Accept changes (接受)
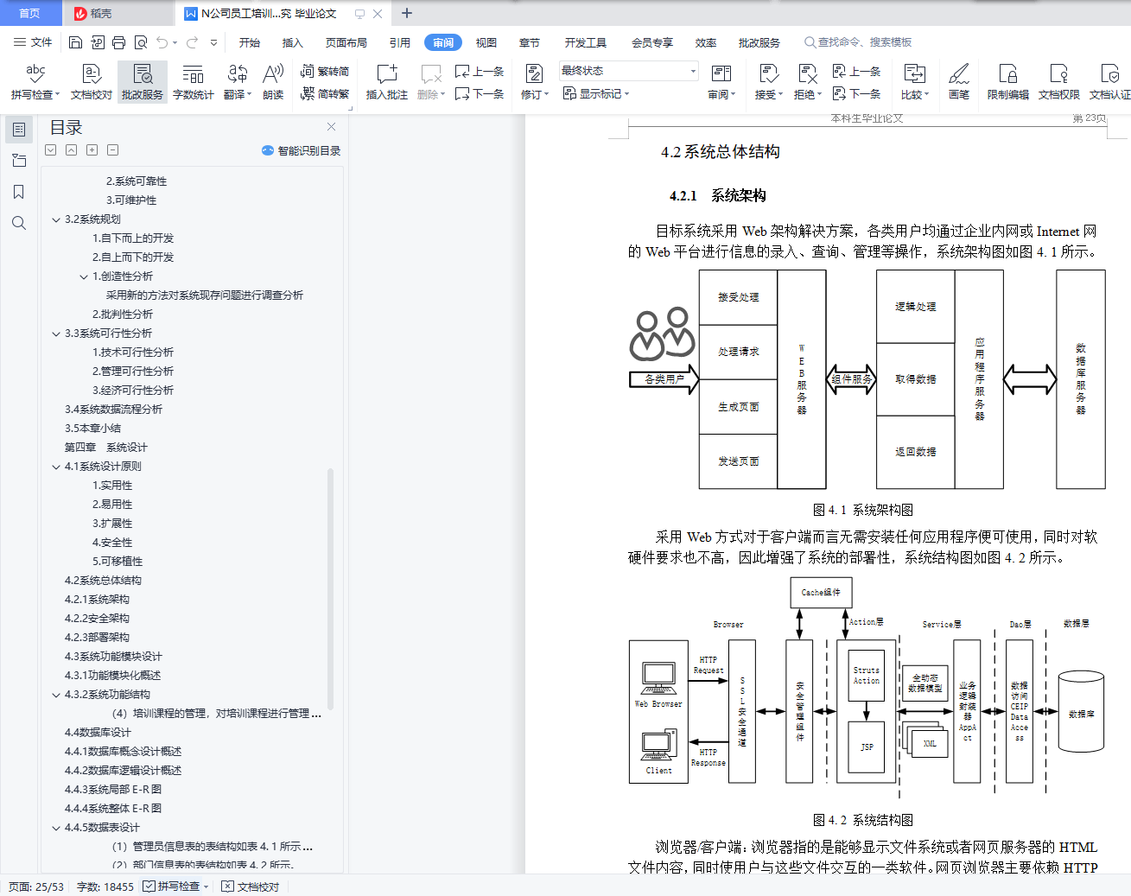Image resolution: width=1131 pixels, height=896 pixels. 769,82
